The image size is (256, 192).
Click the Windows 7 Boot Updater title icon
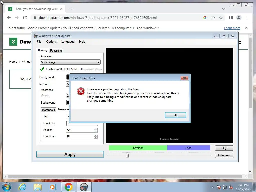point(35,36)
